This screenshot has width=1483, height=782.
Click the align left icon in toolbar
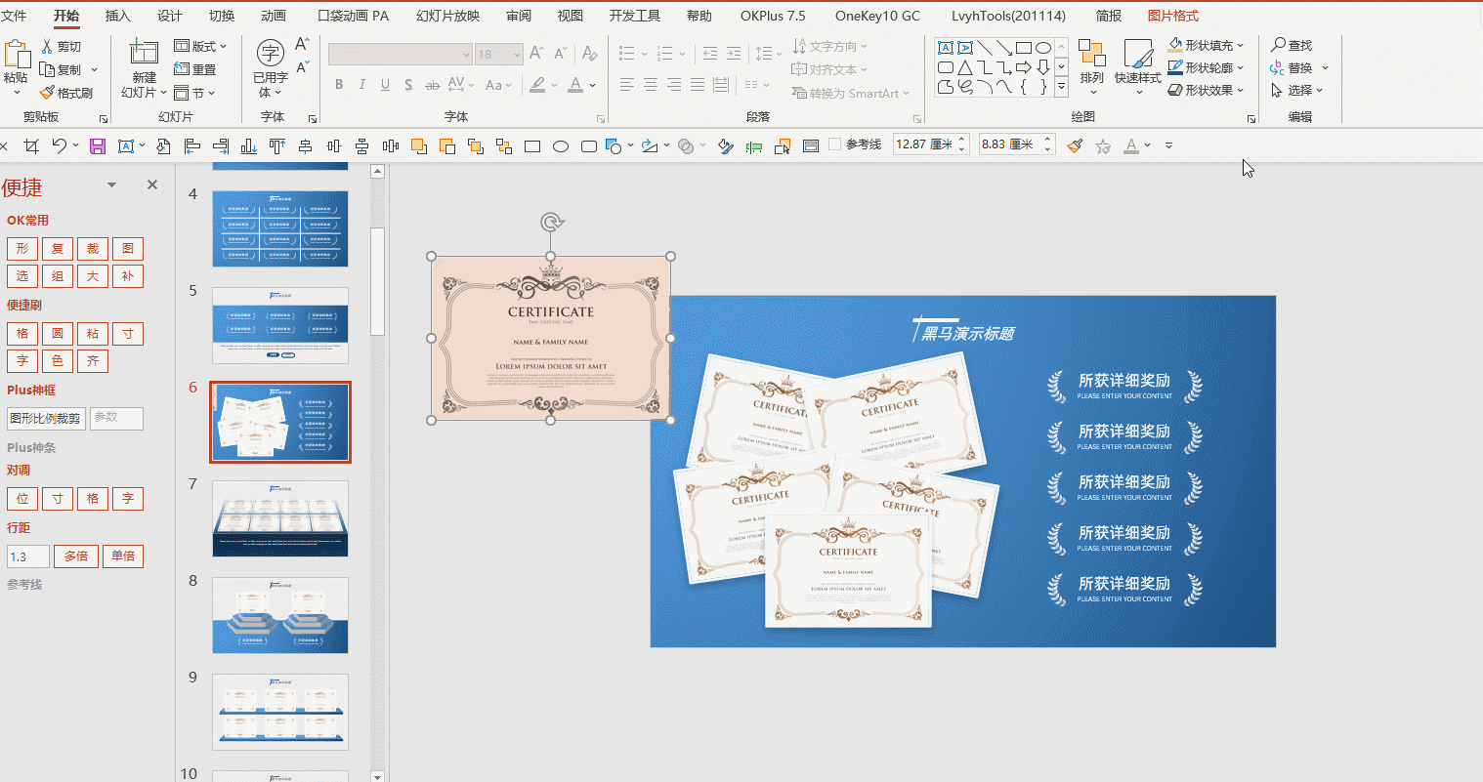[x=191, y=146]
